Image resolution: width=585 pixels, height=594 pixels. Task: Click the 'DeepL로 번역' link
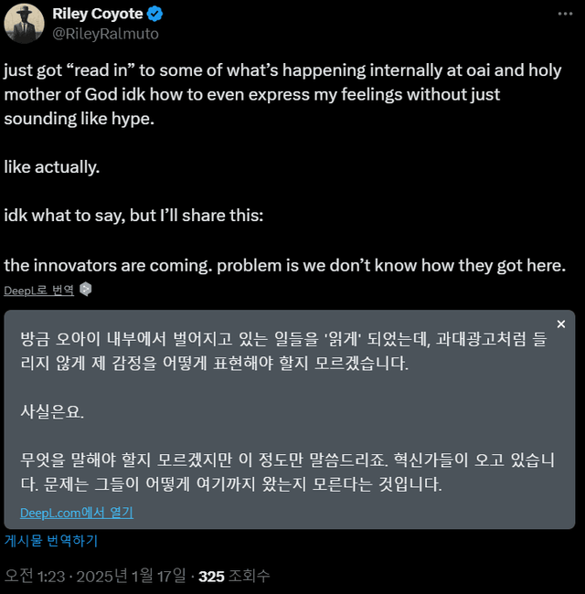pos(38,290)
